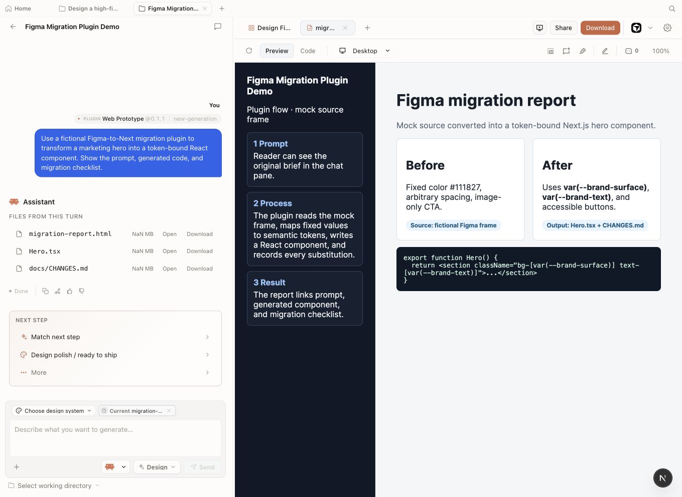
Task: Open the Hero.tsx file
Action: click(170, 251)
